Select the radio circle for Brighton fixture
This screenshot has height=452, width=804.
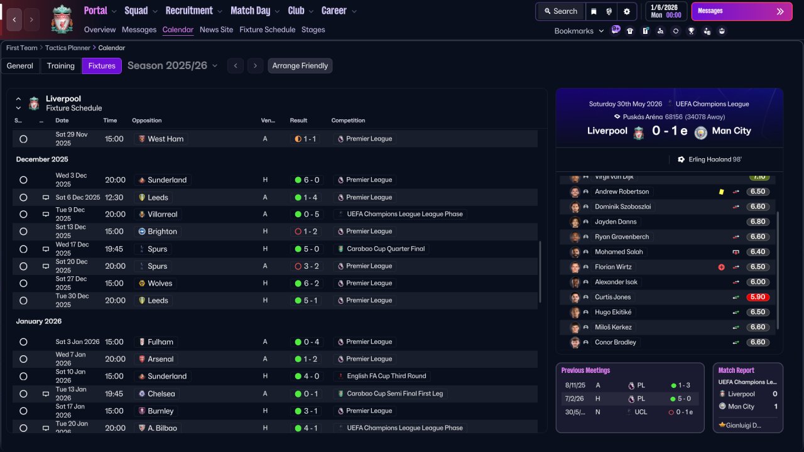pyautogui.click(x=23, y=231)
